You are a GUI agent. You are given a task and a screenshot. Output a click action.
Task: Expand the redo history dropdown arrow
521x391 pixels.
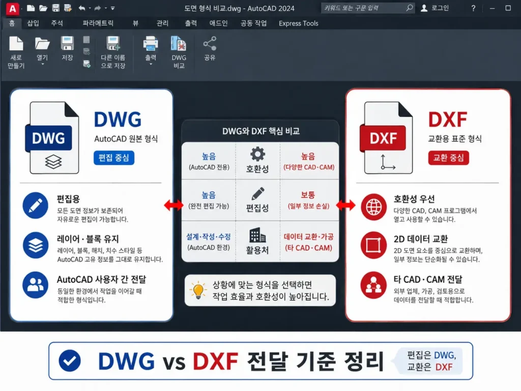pyautogui.click(x=106, y=8)
